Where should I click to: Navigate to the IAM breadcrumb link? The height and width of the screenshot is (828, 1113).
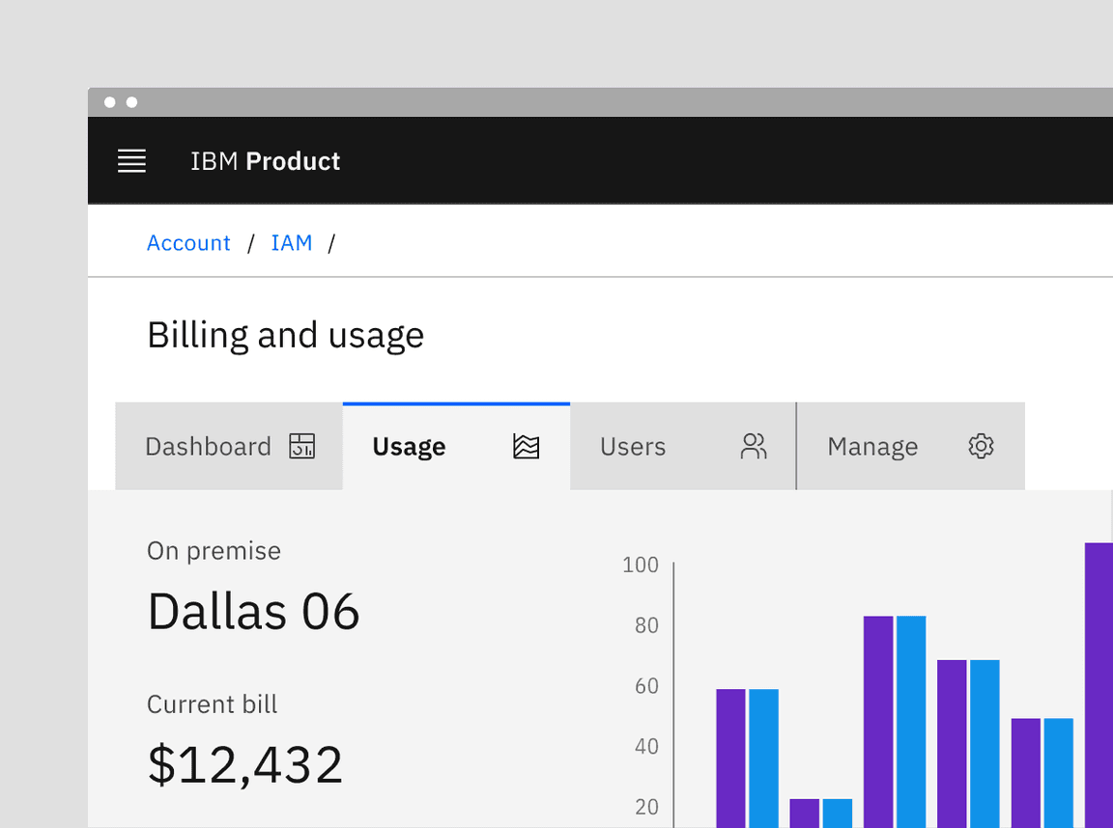[x=292, y=243]
